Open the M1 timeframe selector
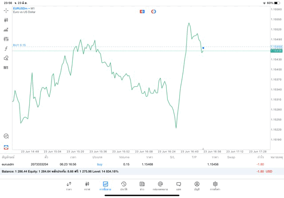 tap(6, 68)
